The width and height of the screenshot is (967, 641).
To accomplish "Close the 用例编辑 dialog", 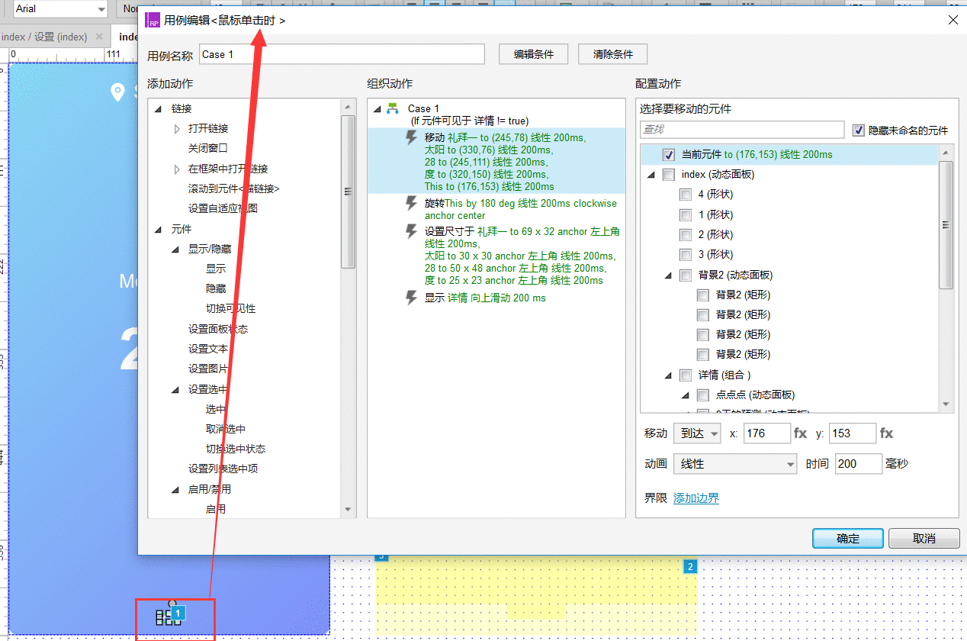I will pos(953,21).
